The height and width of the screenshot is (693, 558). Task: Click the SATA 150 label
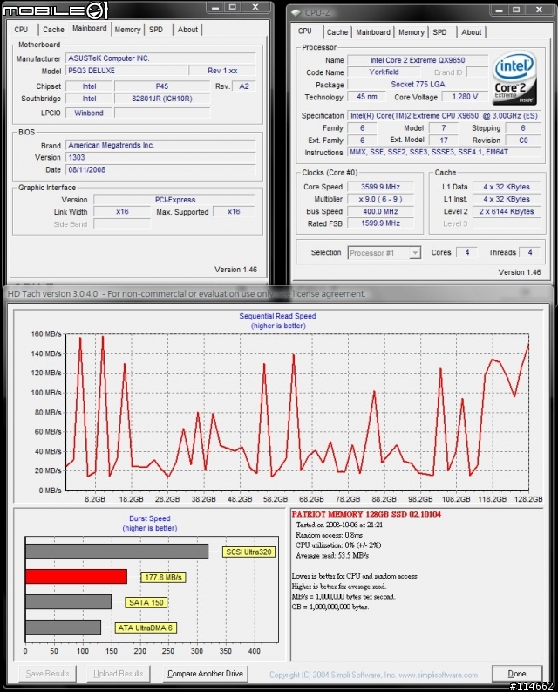pos(146,602)
